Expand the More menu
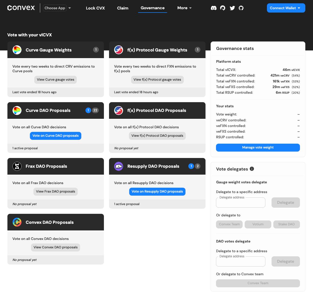 click(184, 8)
